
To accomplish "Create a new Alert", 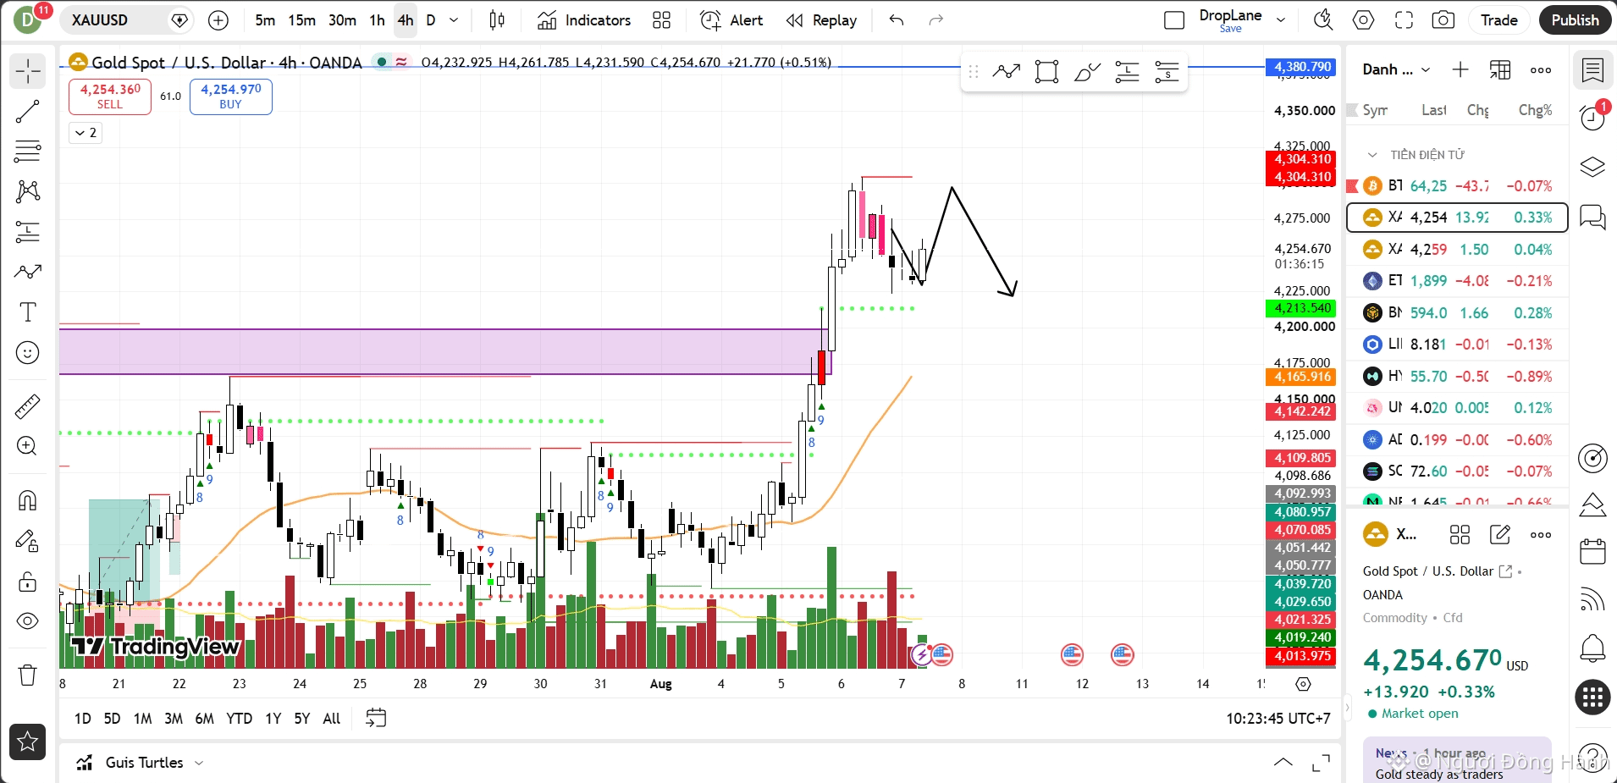I will (x=731, y=20).
